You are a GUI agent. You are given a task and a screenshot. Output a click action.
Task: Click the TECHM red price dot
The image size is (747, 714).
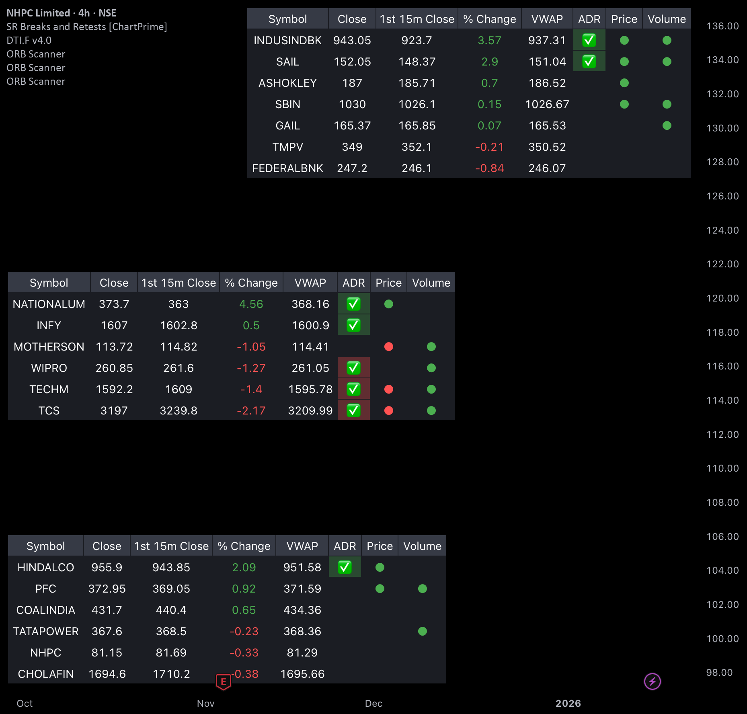[389, 389]
